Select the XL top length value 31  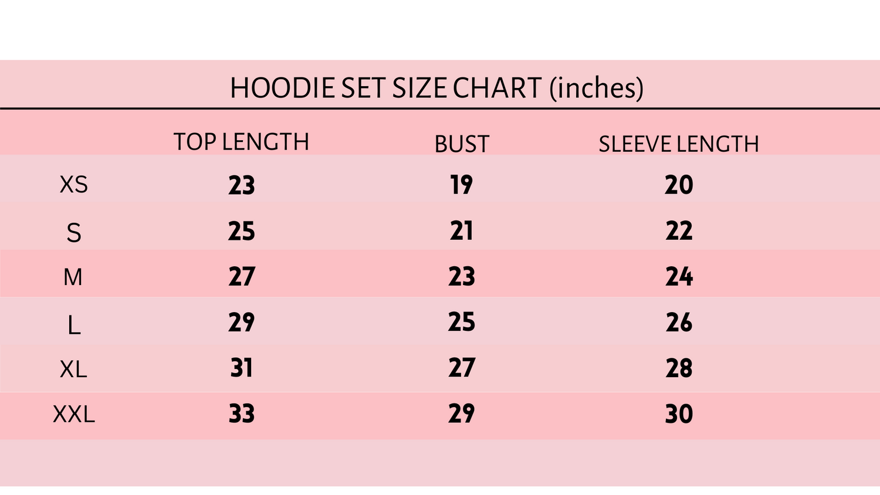click(242, 368)
